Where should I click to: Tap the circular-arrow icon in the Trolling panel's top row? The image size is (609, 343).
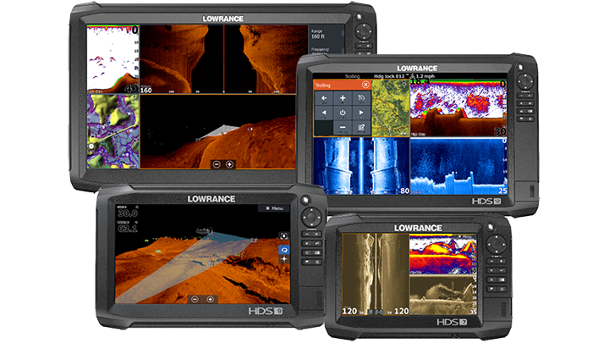pos(361,98)
